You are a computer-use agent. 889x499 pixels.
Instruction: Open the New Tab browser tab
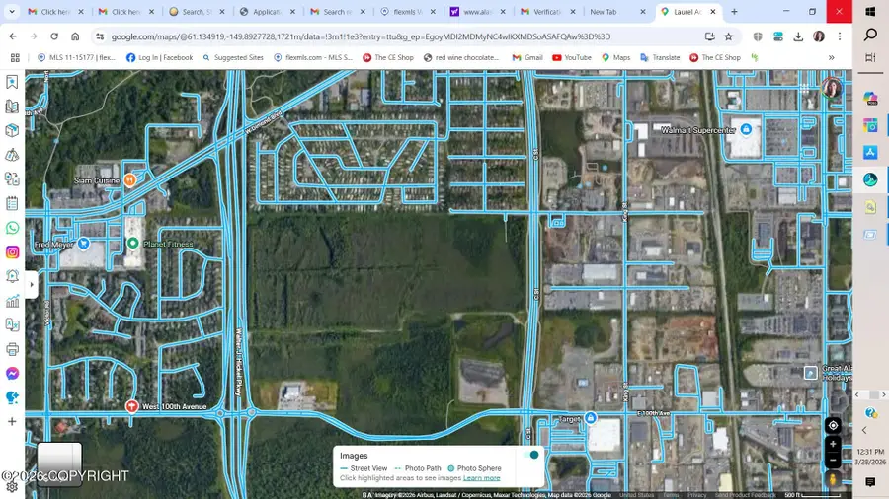605,12
